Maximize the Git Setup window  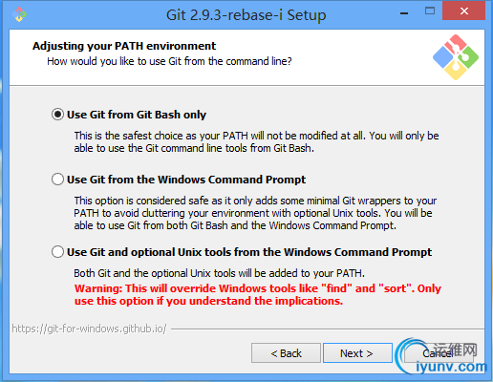430,11
